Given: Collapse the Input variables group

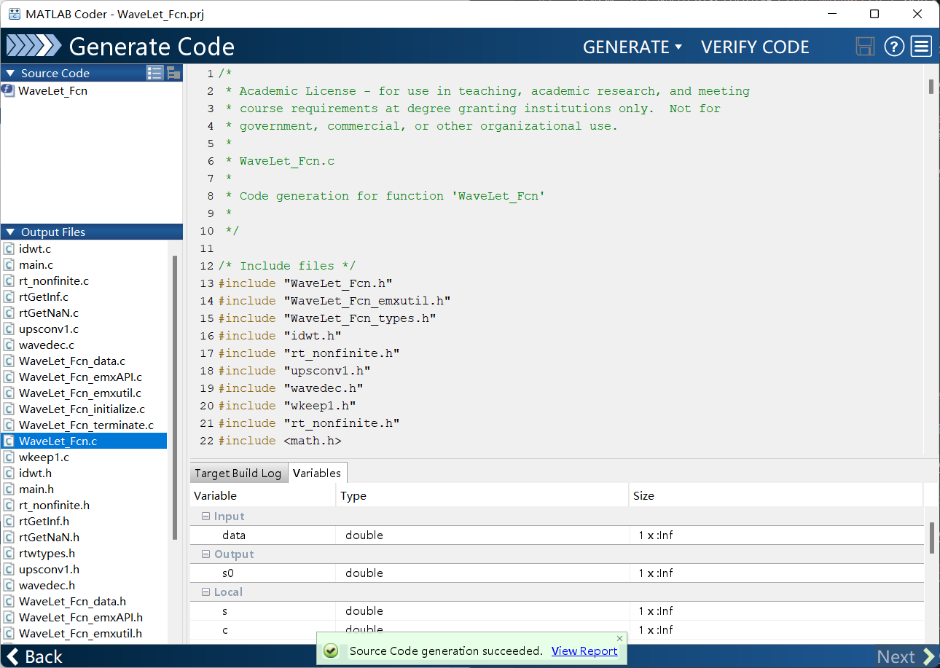Looking at the screenshot, I should (x=206, y=516).
